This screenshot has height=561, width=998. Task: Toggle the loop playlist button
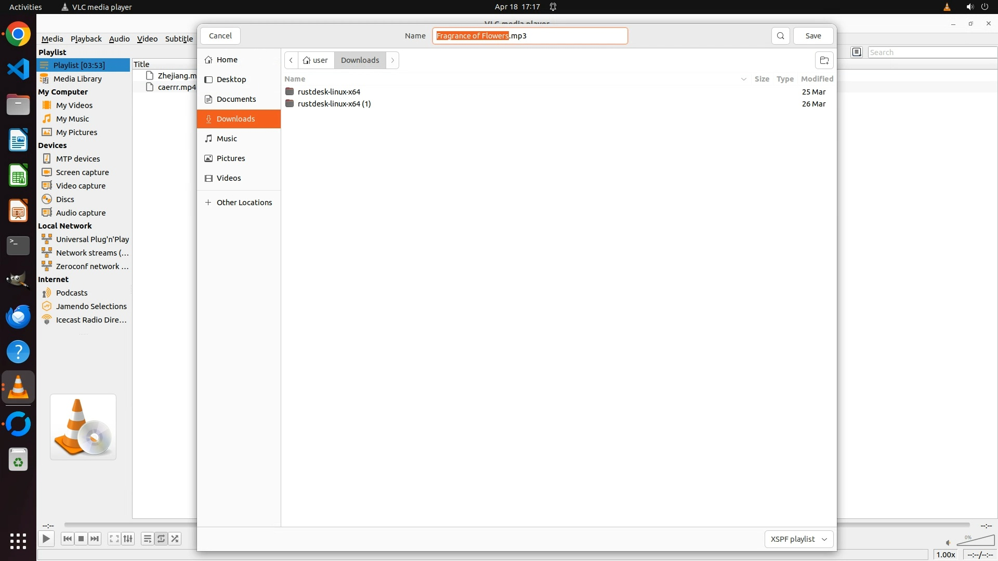[x=161, y=539]
